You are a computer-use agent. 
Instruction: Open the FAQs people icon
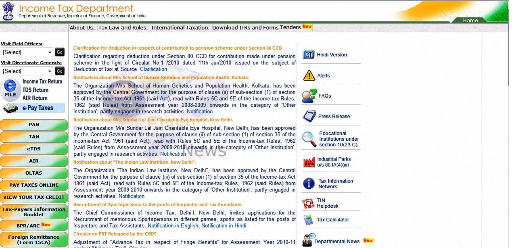point(309,96)
